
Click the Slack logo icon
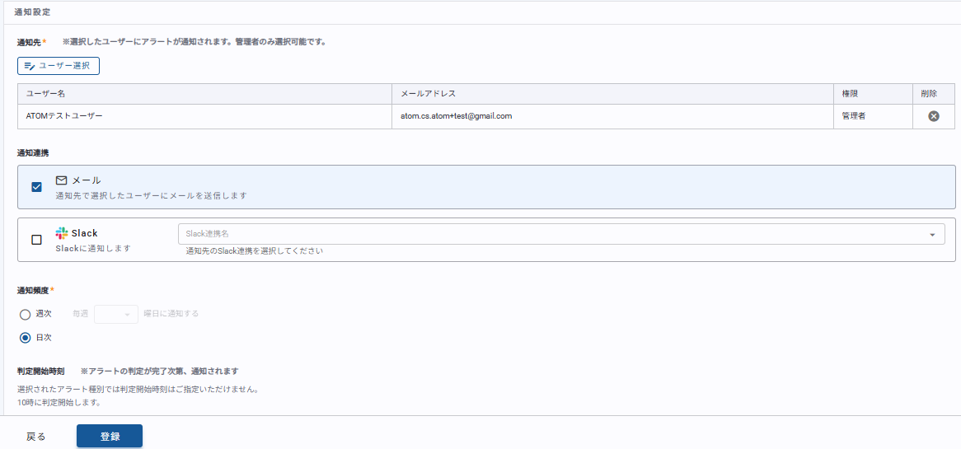point(62,233)
